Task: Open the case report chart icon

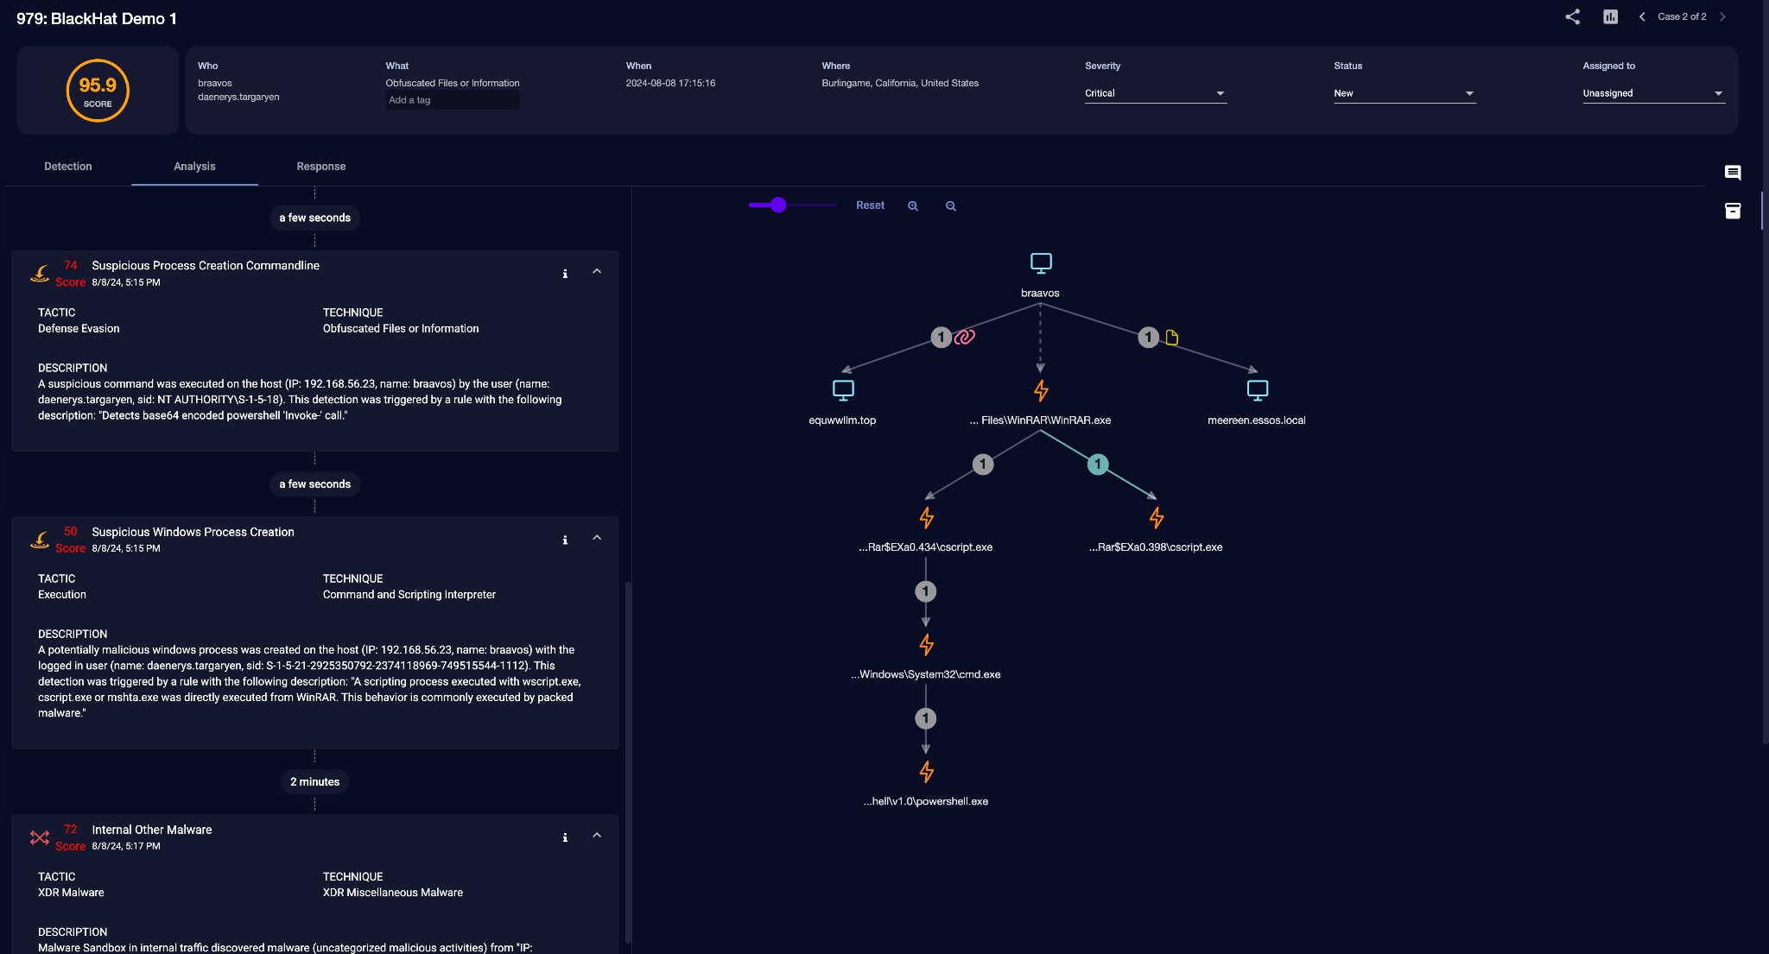Action: [1610, 16]
